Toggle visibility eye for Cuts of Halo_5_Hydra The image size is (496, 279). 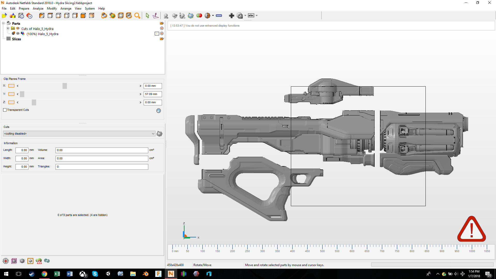tap(18, 28)
